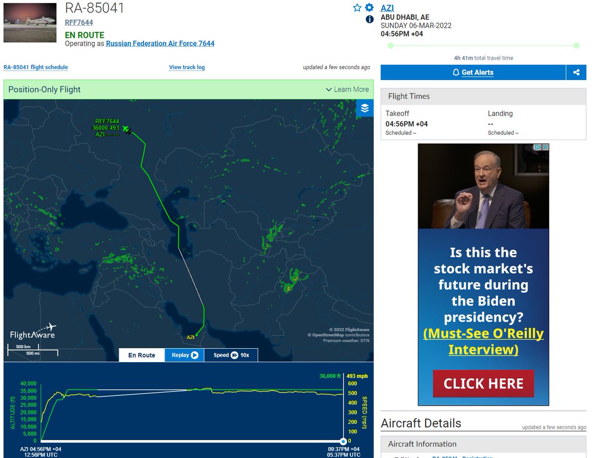Viewport: 596px width, 458px height.
Task: Click the 36,000 ft altitude readout
Action: [330, 376]
